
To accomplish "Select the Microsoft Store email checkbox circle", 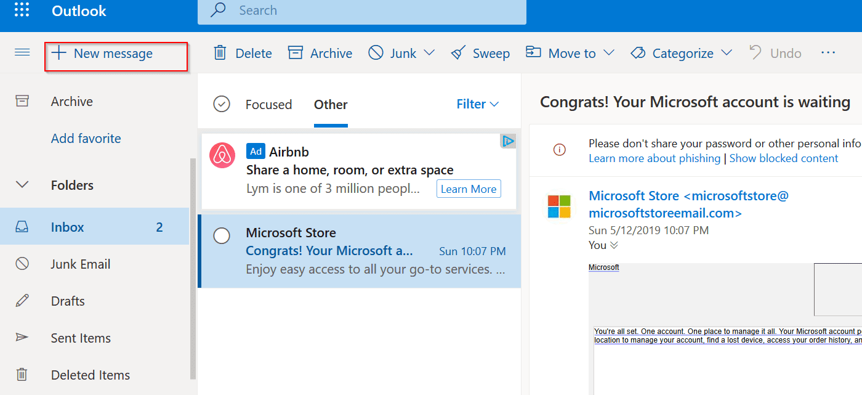I will [221, 235].
